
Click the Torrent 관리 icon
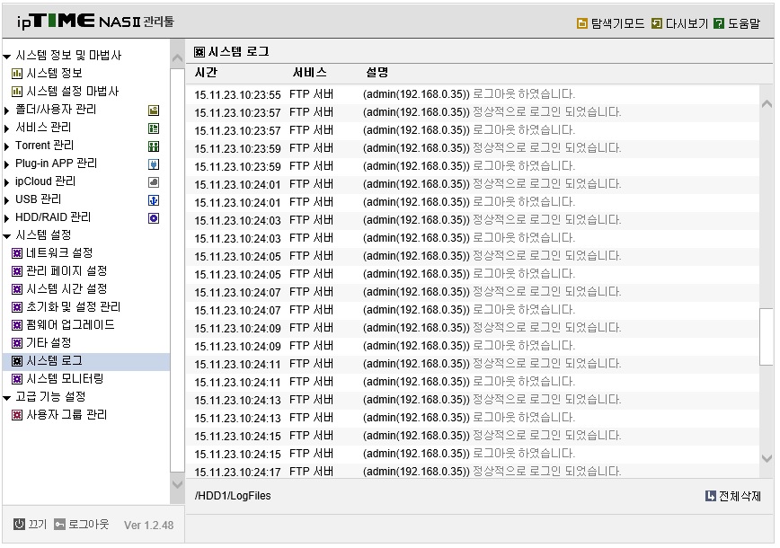click(154, 146)
